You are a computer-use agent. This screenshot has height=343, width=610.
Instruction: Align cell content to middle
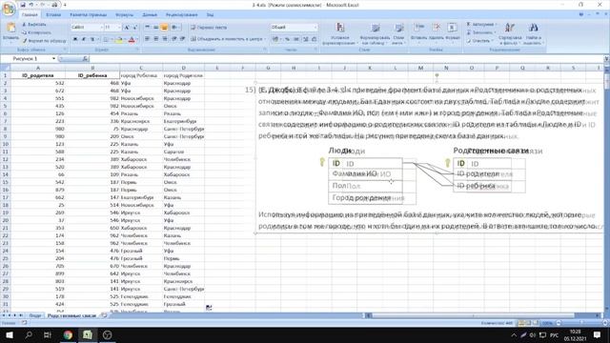[155, 28]
